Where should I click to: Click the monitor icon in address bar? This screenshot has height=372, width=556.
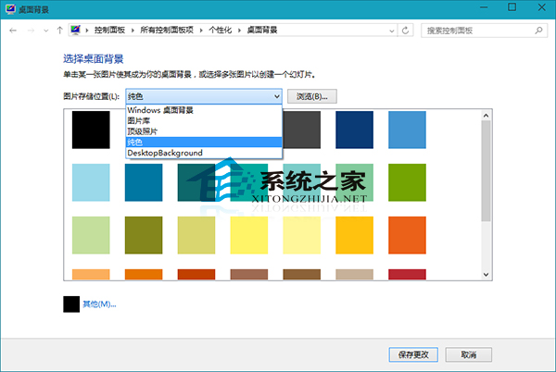[x=76, y=31]
